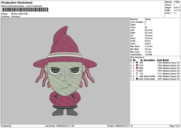Screen dimensions: 181x128
Task: Click the 'Description' column header
Action: click(149, 60)
